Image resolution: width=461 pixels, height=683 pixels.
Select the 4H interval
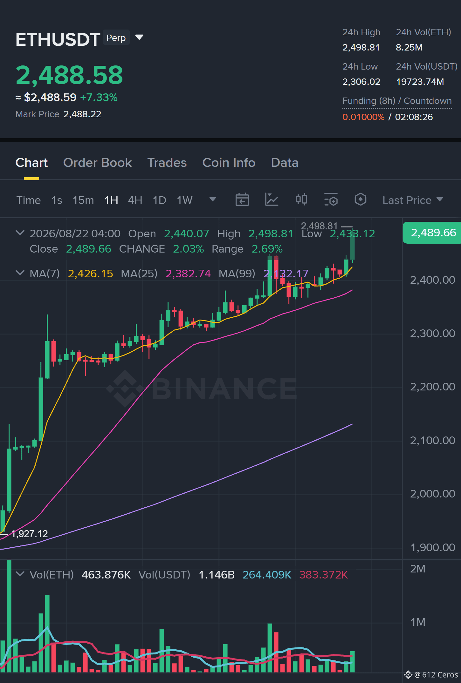135,200
